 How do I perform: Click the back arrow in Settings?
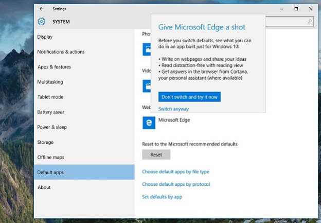tap(42, 9)
